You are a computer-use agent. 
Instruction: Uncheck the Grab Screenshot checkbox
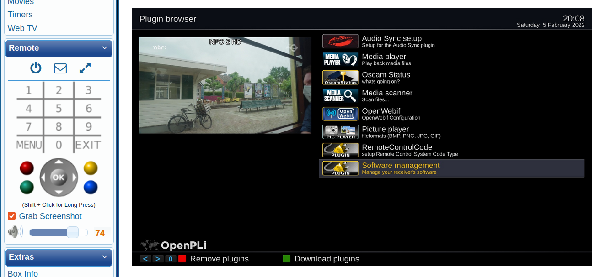[12, 216]
